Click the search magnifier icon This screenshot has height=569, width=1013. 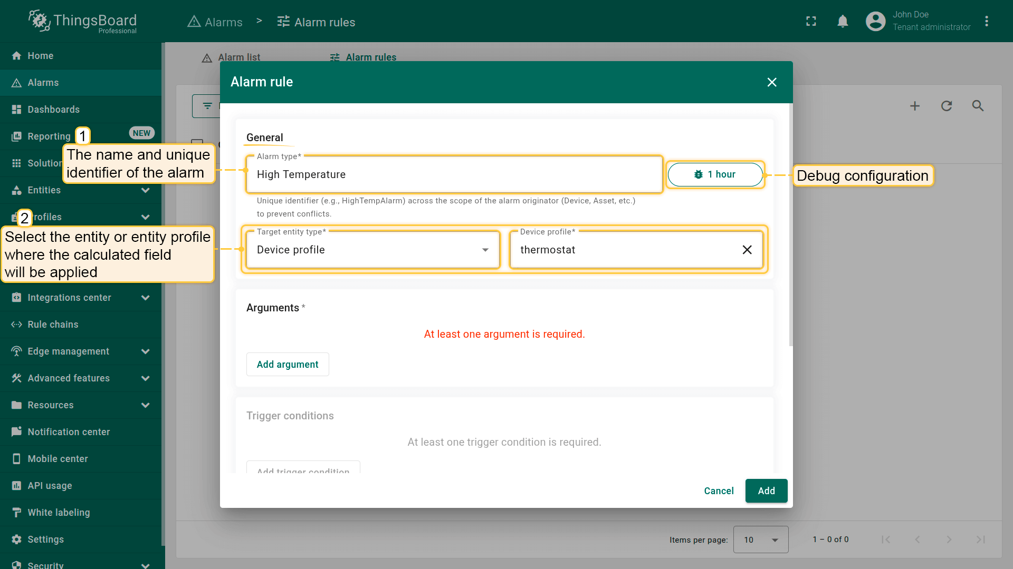point(978,106)
